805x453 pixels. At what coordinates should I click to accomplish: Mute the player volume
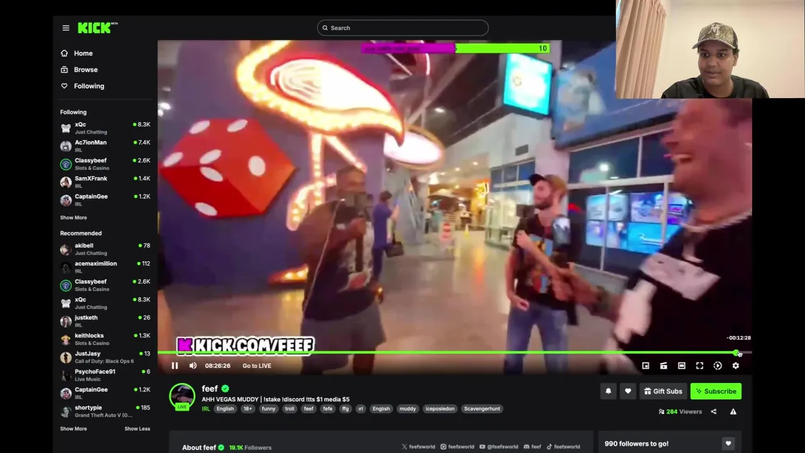tap(193, 366)
